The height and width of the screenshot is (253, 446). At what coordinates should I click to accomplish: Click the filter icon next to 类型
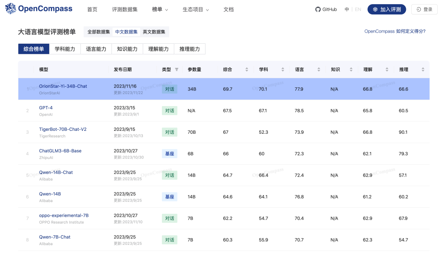[x=177, y=69]
